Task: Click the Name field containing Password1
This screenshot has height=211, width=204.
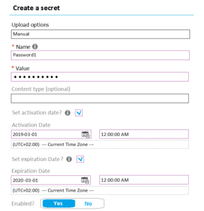Action: tap(100, 55)
